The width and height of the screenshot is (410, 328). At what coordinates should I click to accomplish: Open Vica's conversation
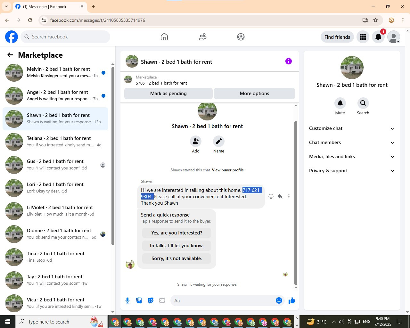pyautogui.click(x=55, y=303)
